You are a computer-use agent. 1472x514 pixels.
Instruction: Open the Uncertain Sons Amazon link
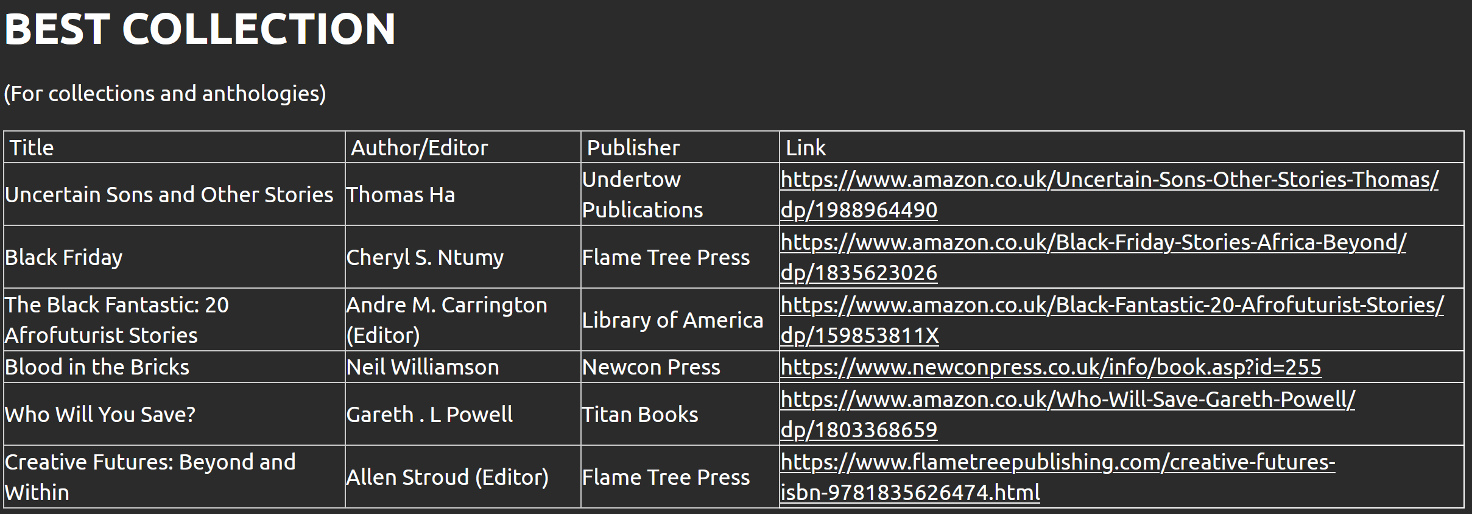(x=1108, y=180)
